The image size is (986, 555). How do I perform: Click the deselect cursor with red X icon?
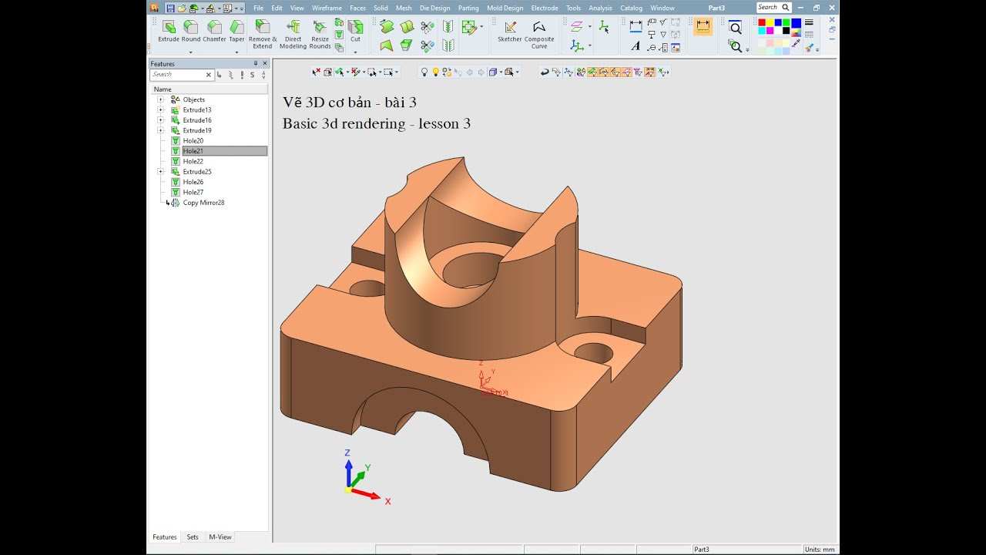[x=316, y=72]
